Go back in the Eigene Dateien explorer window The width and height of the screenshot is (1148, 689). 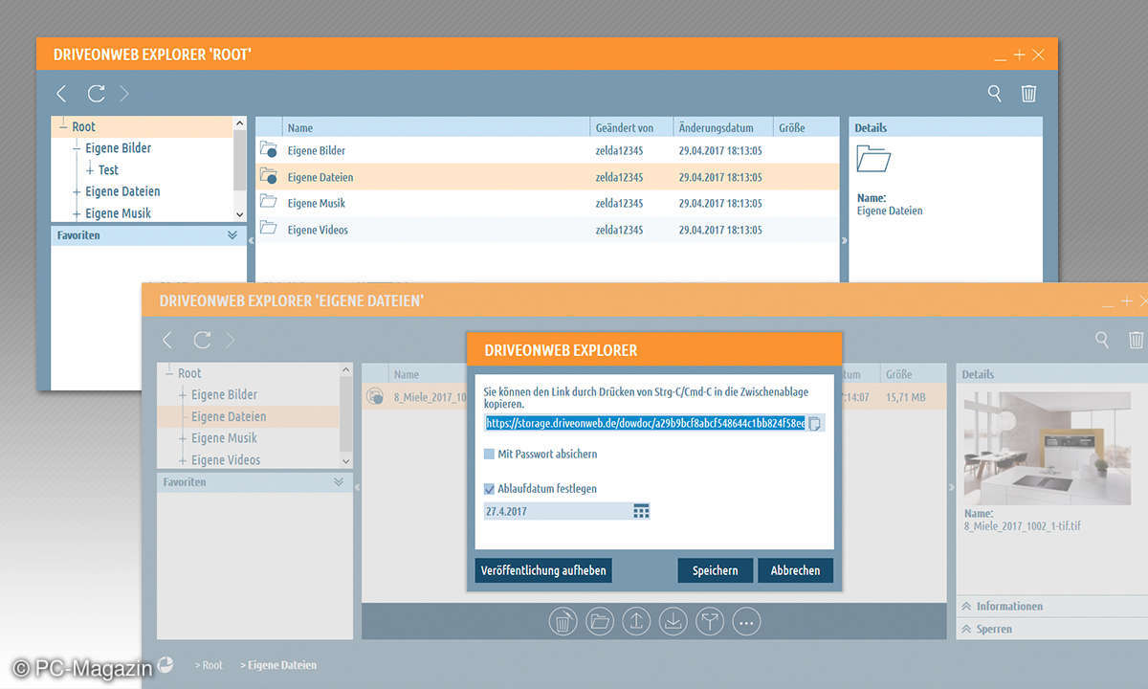point(167,340)
